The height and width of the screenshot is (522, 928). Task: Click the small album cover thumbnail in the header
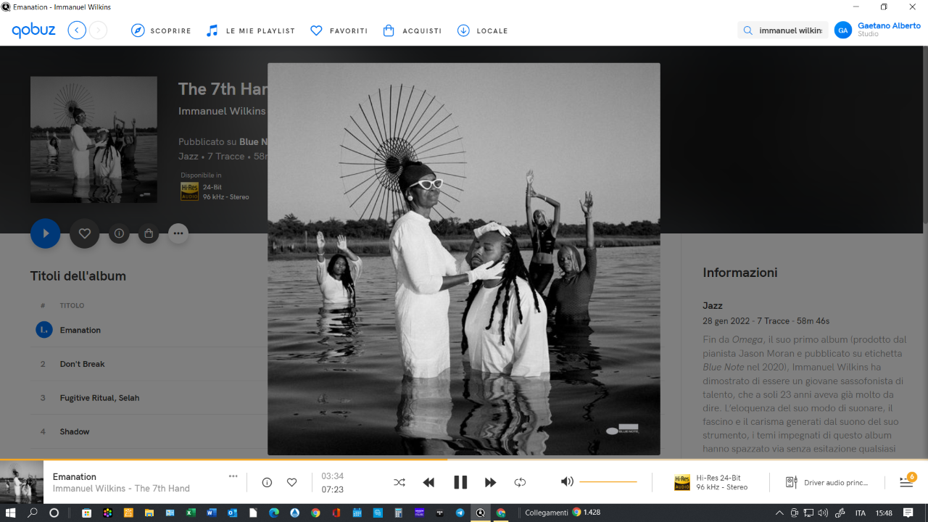click(94, 139)
